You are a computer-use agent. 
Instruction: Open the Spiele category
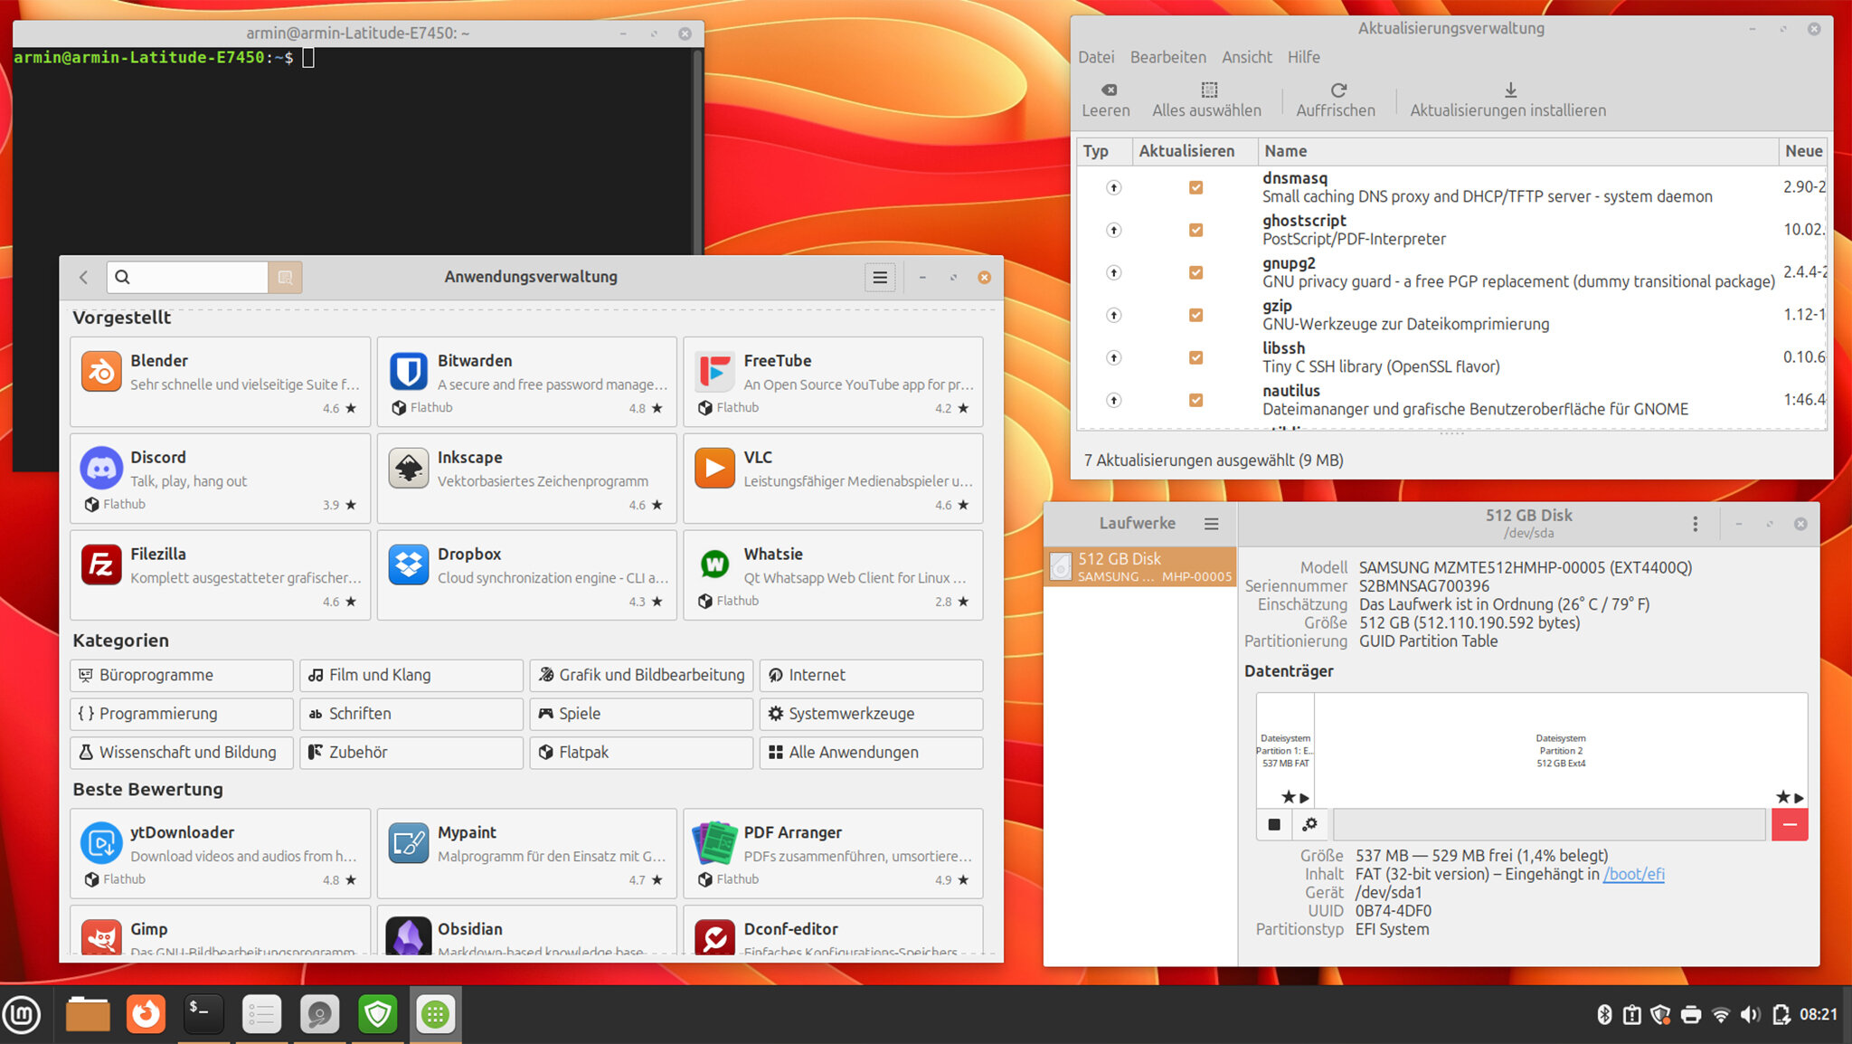click(x=641, y=714)
